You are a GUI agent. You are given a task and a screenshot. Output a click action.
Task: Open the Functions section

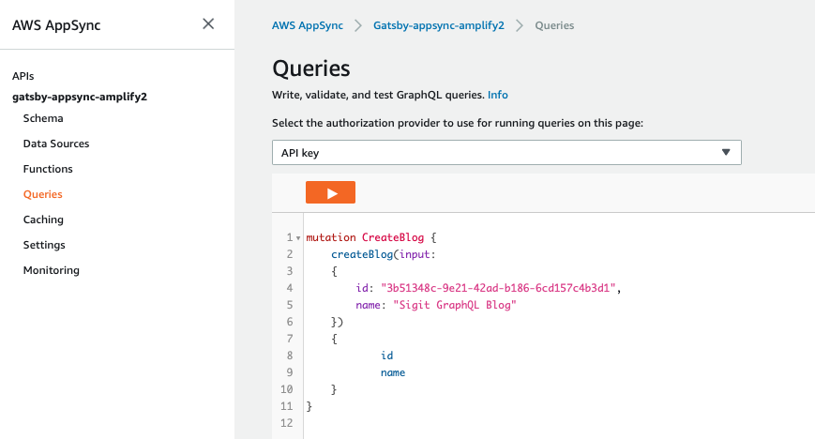click(48, 169)
